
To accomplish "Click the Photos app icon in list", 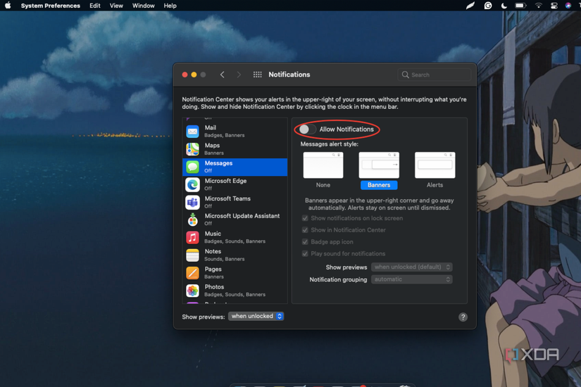I will (192, 291).
